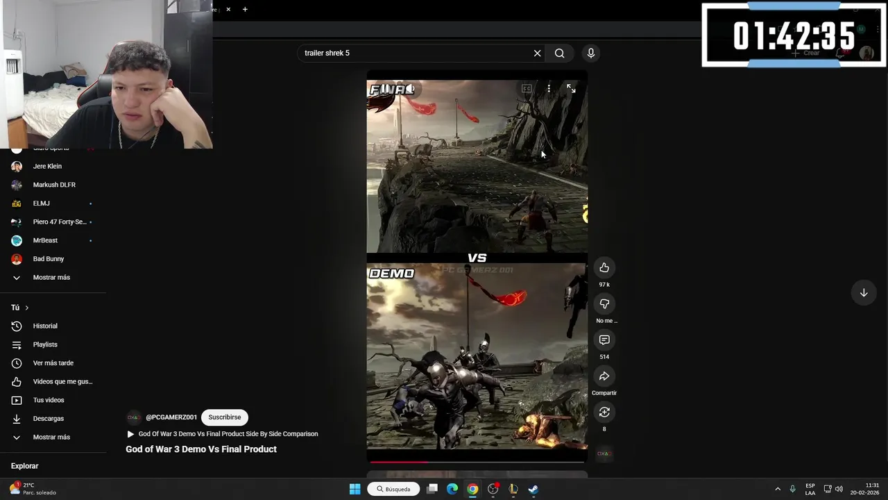The image size is (888, 500).
Task: Subscribe with the Suscribirse button
Action: click(x=225, y=417)
